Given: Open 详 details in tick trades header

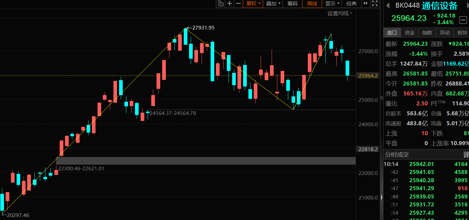Looking at the screenshot, I should [466, 155].
